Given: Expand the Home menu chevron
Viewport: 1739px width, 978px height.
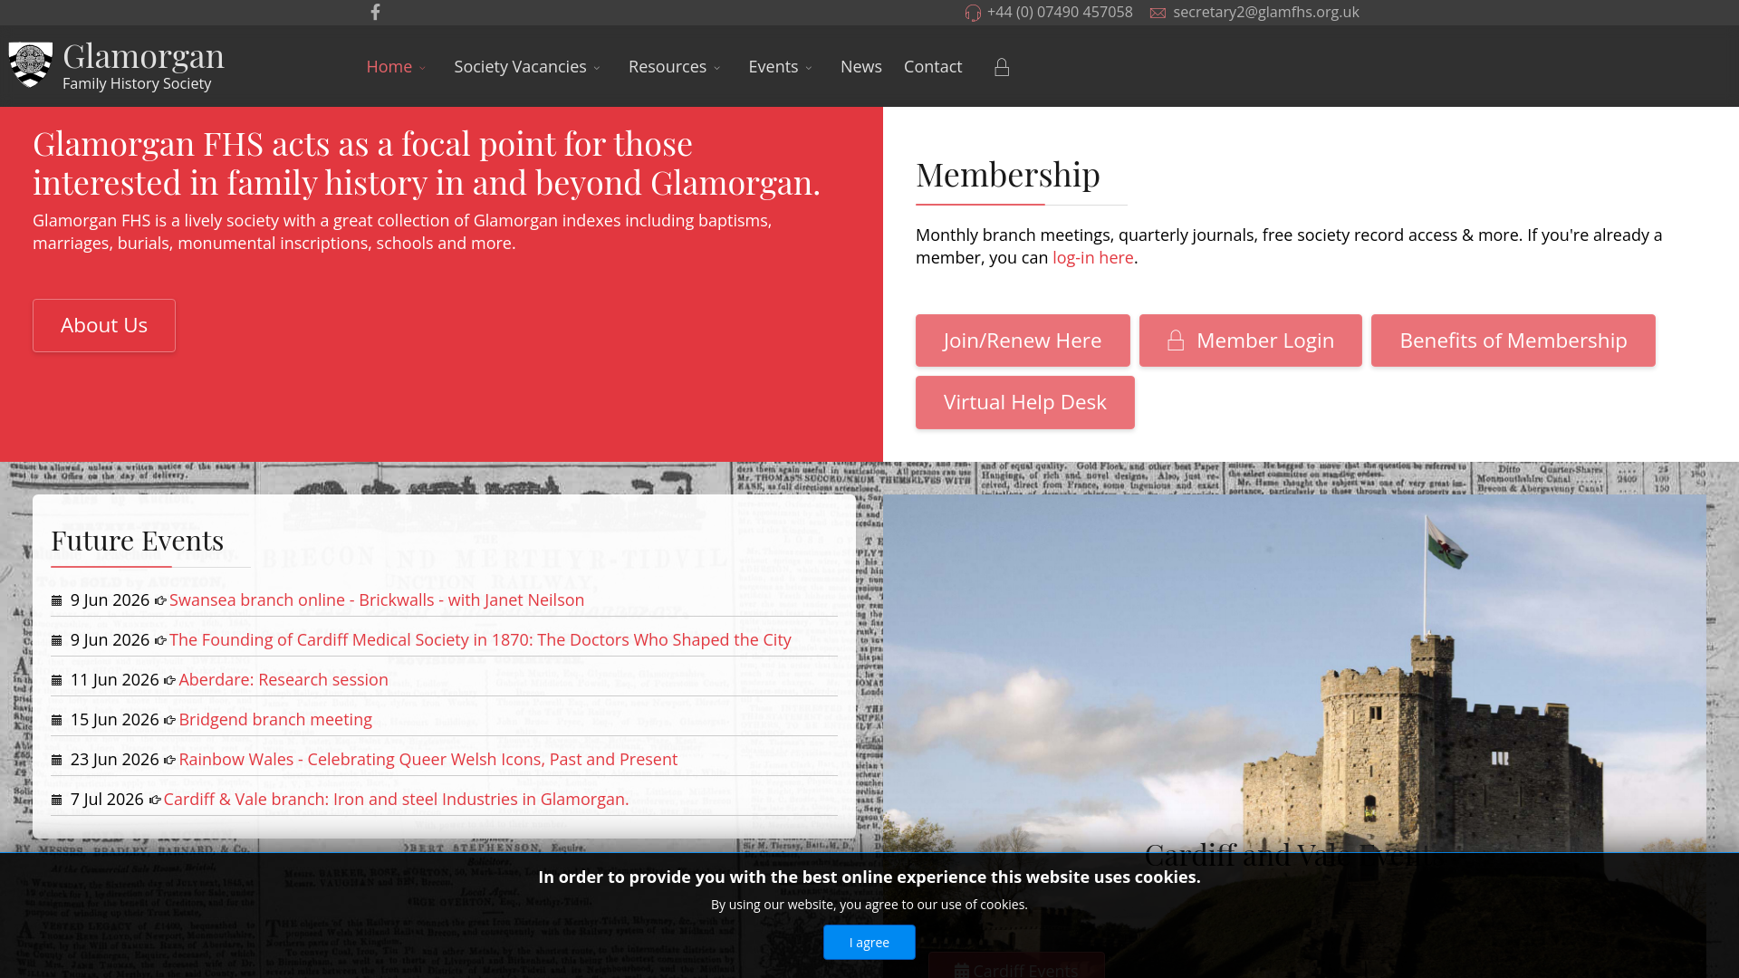Looking at the screenshot, I should click(x=422, y=68).
